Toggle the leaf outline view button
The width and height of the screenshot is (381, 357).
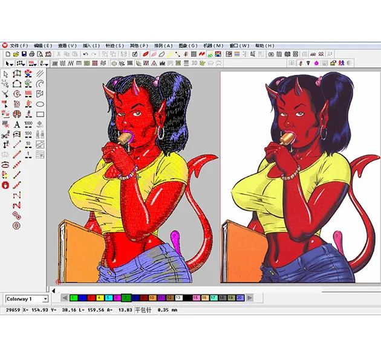click(x=161, y=54)
